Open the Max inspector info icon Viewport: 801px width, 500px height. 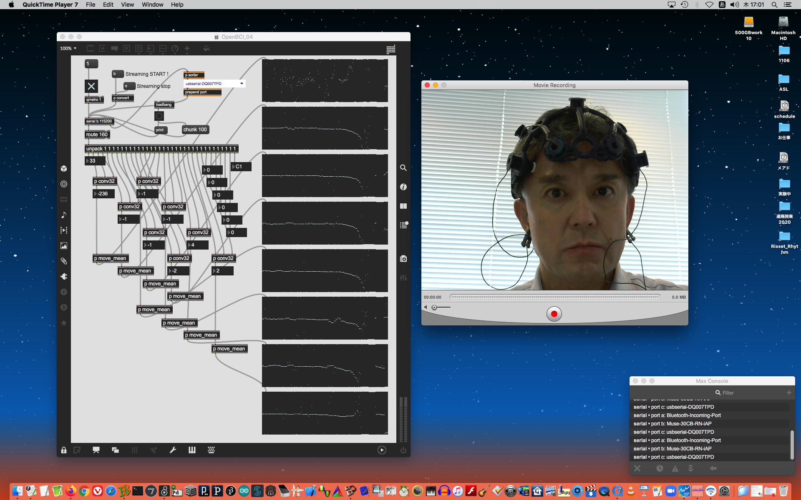tap(403, 187)
